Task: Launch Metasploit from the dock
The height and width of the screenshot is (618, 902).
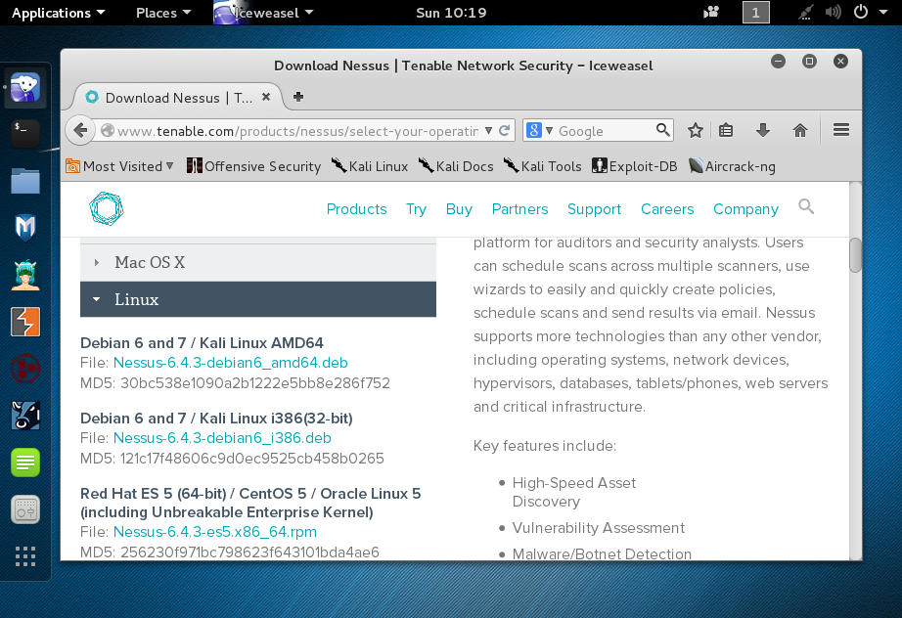Action: point(25,228)
